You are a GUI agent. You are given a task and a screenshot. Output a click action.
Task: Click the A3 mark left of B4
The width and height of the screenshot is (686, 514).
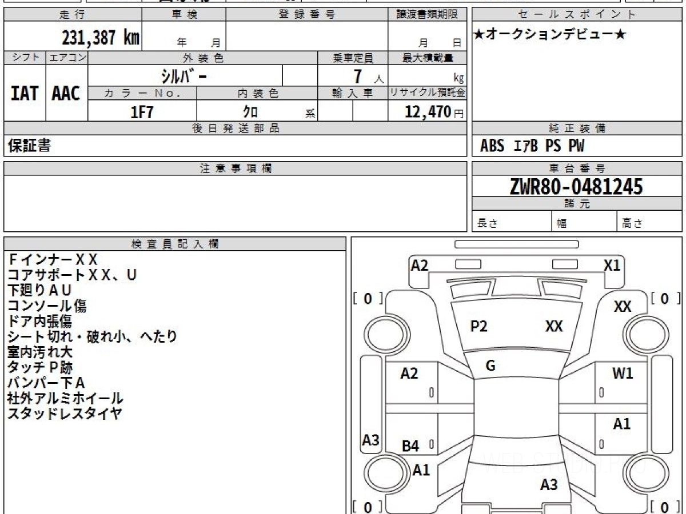tap(371, 440)
